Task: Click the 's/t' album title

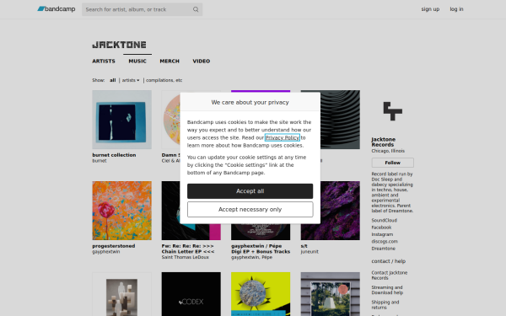Action: pos(304,246)
